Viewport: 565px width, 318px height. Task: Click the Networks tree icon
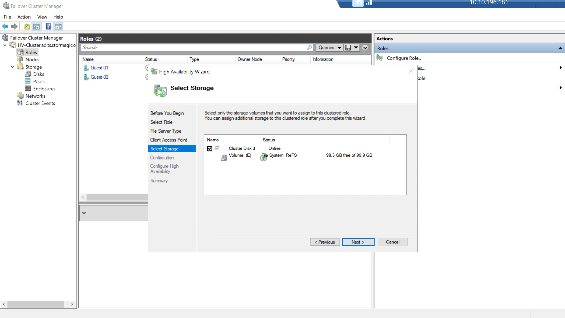[20, 96]
